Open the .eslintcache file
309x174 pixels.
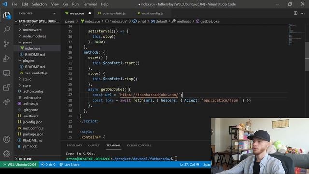pos(37,98)
